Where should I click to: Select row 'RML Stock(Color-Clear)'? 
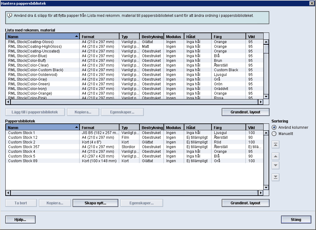[134, 65]
